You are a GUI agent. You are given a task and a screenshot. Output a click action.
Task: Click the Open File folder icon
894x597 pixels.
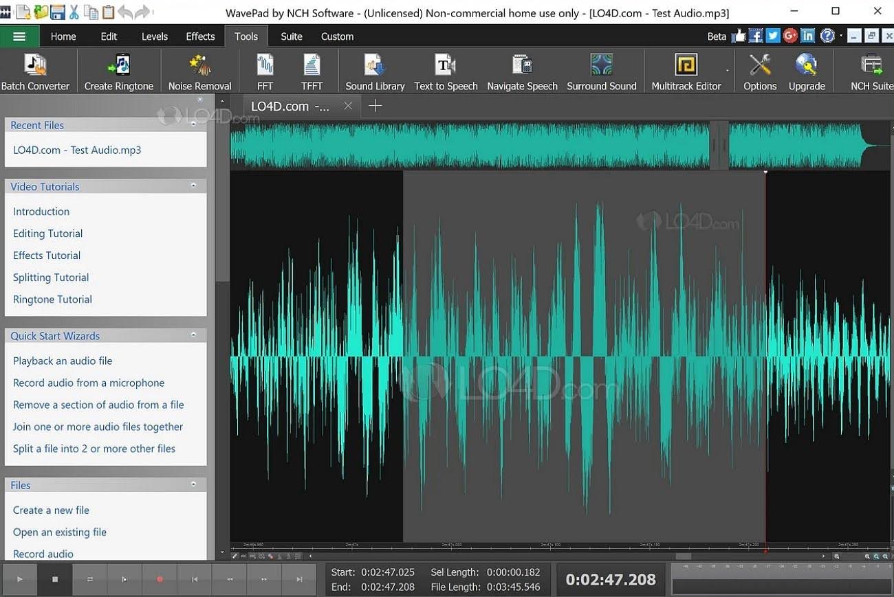(41, 12)
